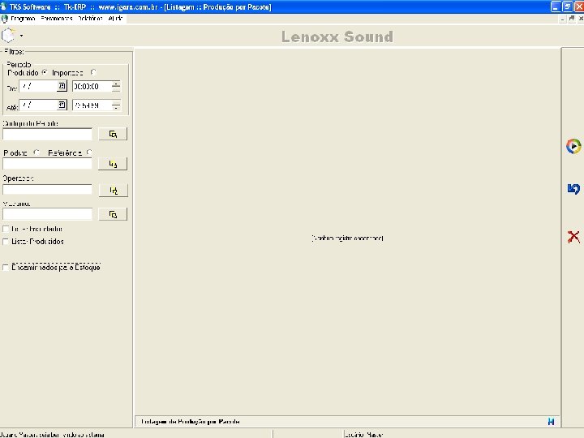Focus the Produto/Referência text field
This screenshot has height=438, width=584.
[x=47, y=164]
